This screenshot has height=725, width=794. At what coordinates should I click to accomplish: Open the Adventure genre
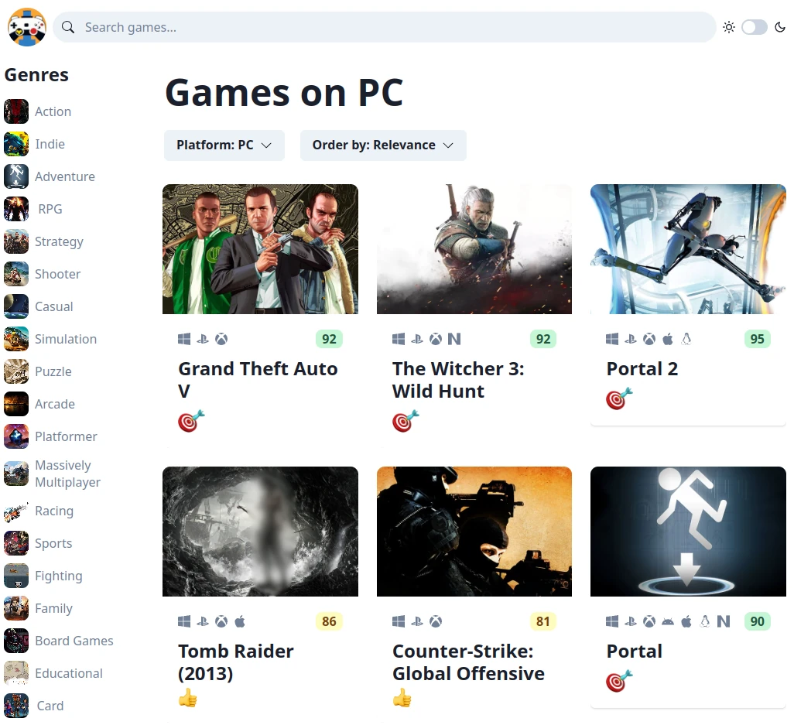[x=65, y=176]
